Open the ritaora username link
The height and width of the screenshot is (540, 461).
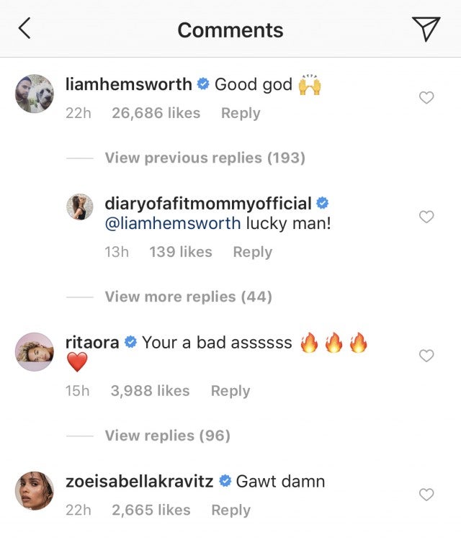[92, 343]
